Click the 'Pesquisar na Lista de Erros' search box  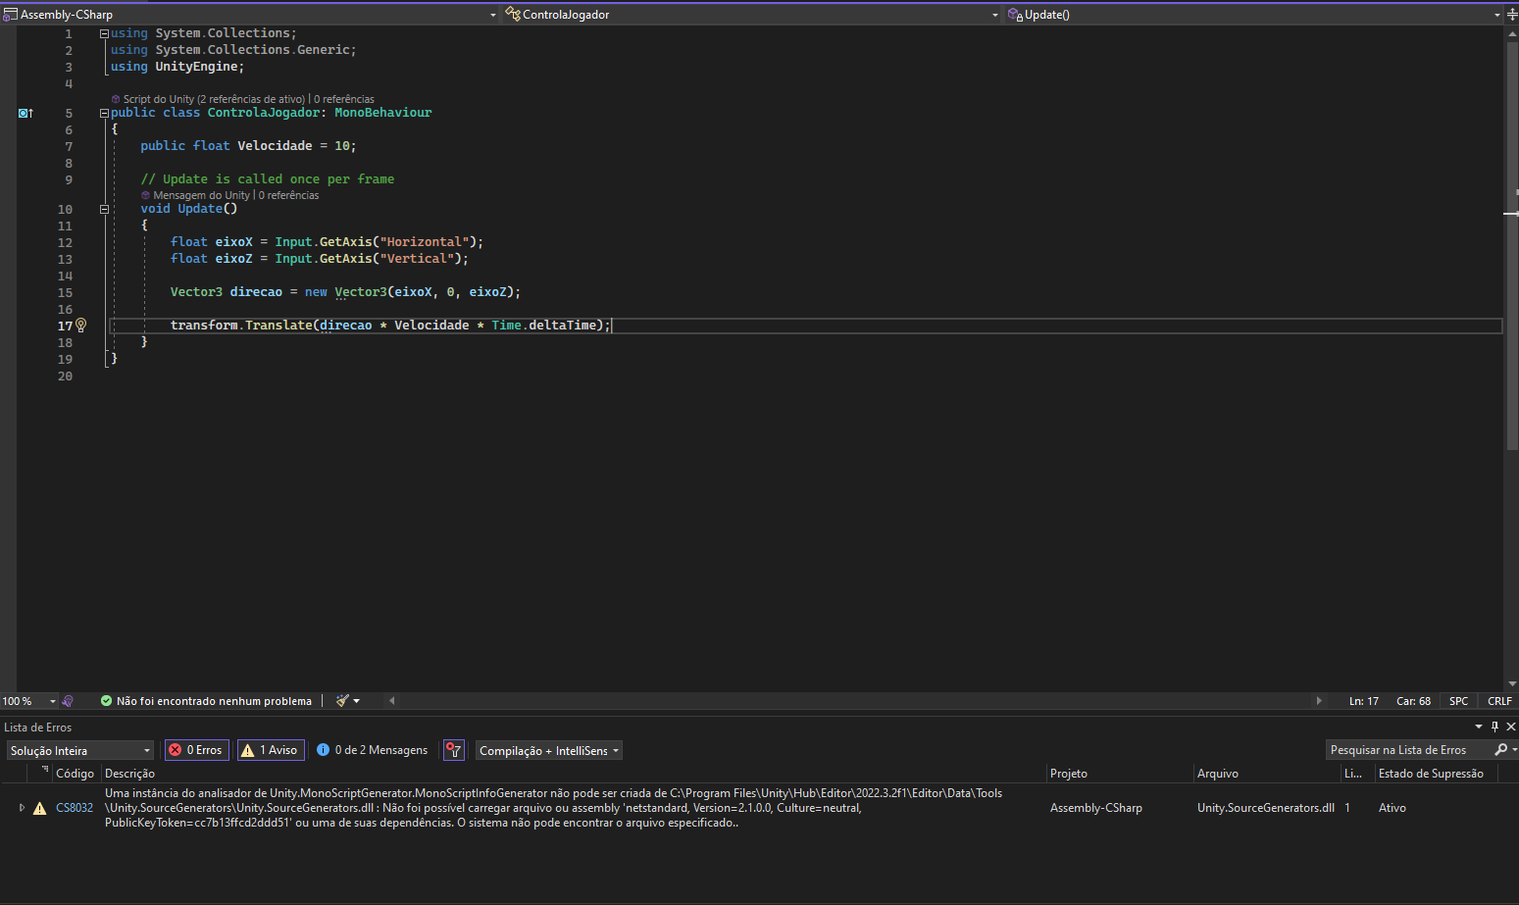click(1407, 750)
